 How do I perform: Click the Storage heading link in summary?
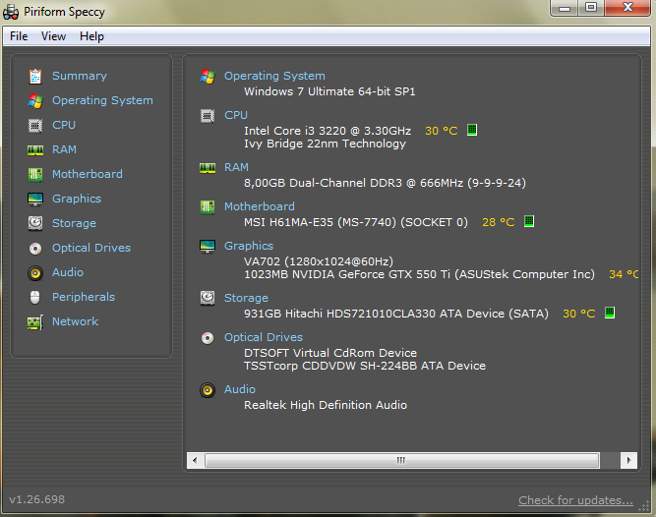pyautogui.click(x=246, y=298)
